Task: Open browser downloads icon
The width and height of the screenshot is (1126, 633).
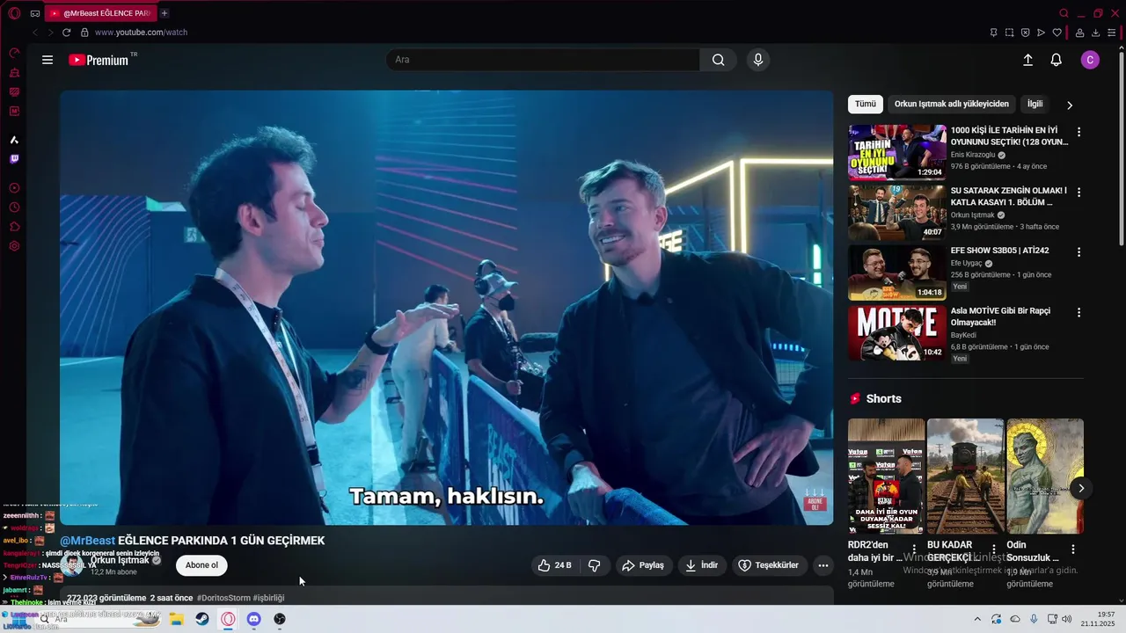Action: coord(1096,33)
